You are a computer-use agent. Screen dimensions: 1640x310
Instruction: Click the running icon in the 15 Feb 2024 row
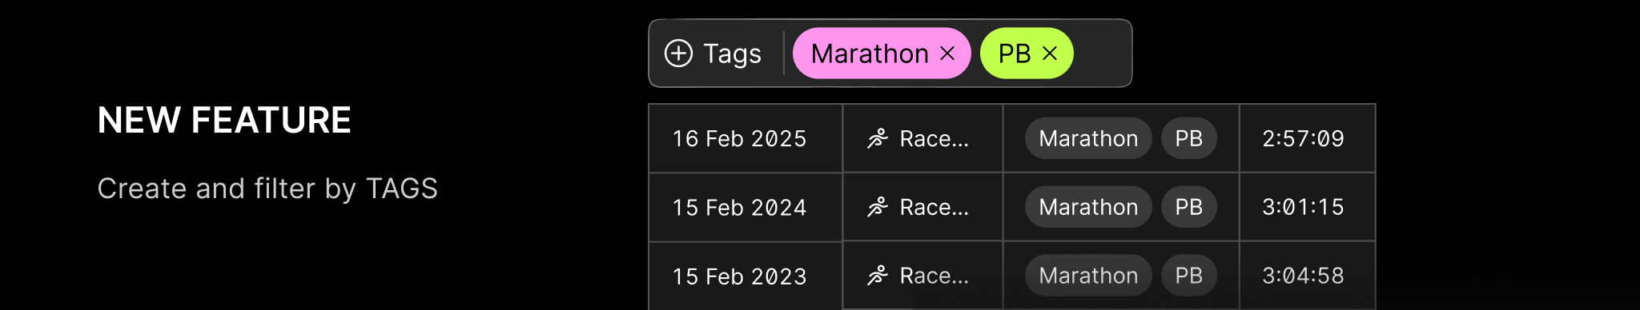(878, 208)
